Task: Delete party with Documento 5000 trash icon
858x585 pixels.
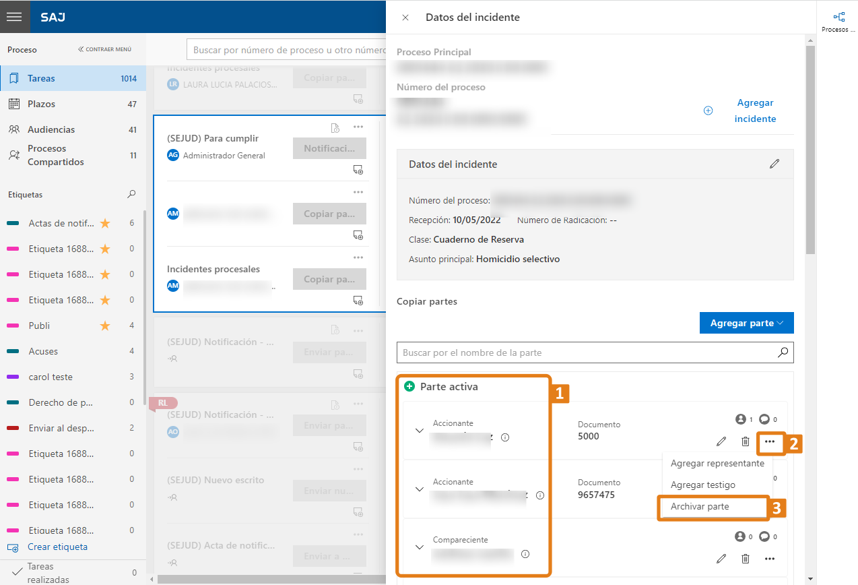Action: click(746, 441)
